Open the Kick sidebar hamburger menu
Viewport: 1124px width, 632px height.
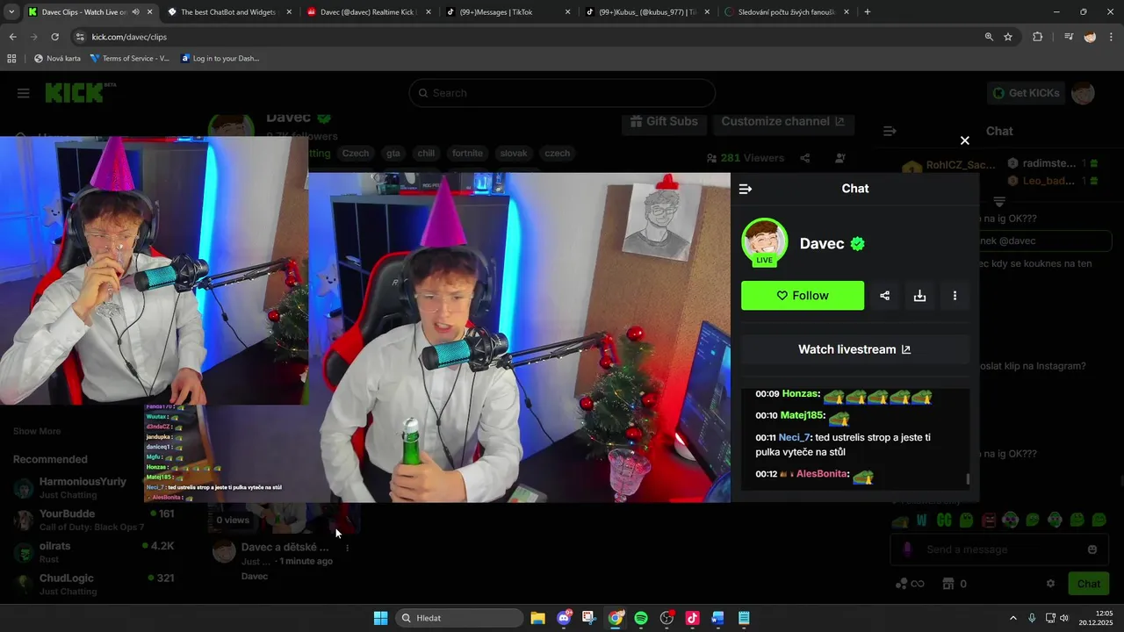point(24,93)
